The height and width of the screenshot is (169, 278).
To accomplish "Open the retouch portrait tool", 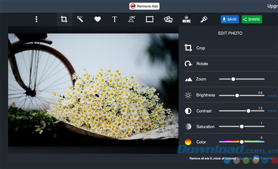I will tap(132, 19).
